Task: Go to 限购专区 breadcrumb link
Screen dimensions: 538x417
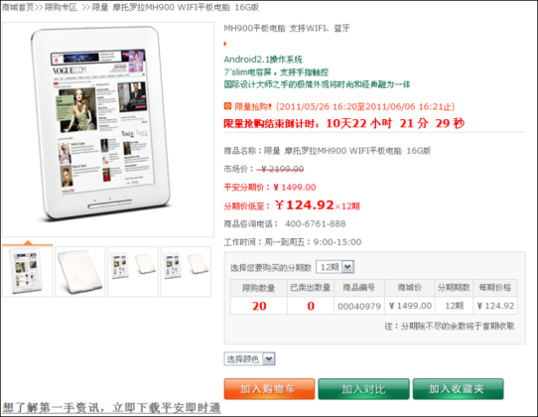Action: [x=61, y=7]
